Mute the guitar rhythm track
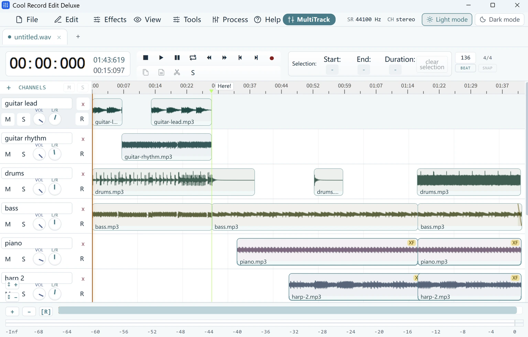The height and width of the screenshot is (337, 528). click(8, 154)
